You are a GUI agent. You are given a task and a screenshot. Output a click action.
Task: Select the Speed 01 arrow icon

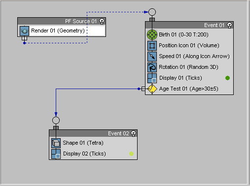pyautogui.click(x=152, y=57)
